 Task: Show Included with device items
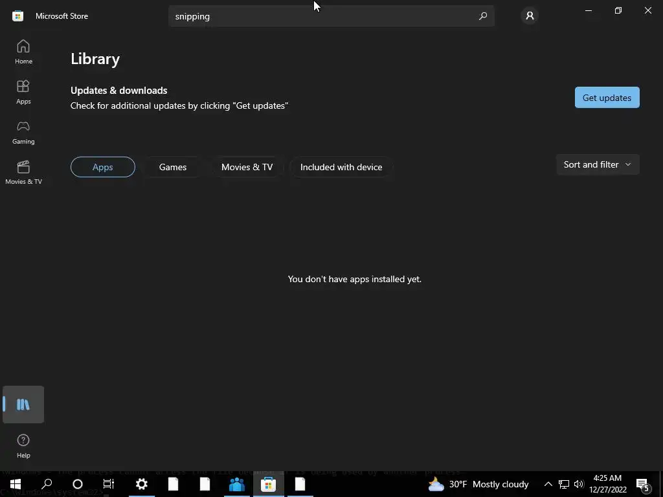tap(341, 167)
